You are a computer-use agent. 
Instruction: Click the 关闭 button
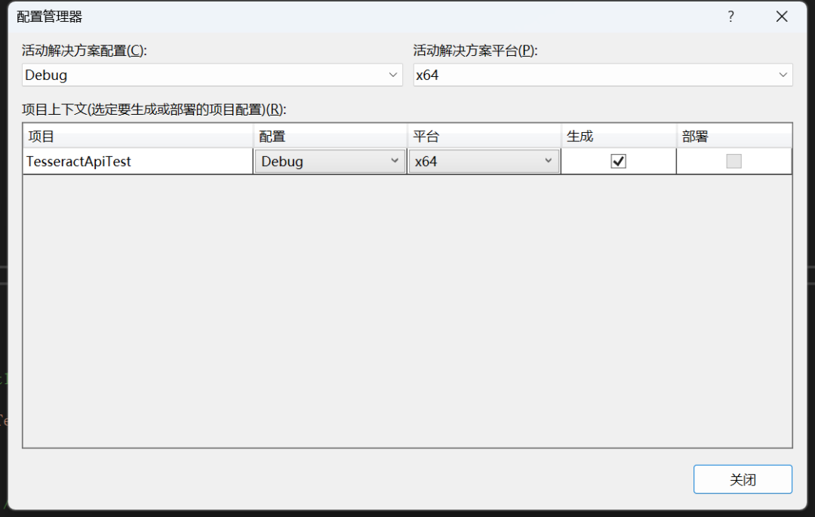pos(743,479)
